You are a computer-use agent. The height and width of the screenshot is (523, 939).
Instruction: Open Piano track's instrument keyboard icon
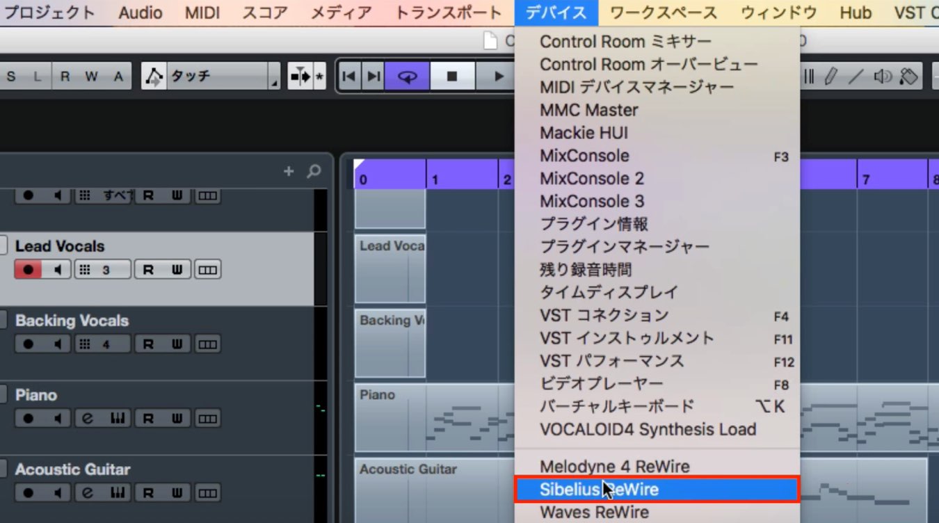click(x=117, y=419)
